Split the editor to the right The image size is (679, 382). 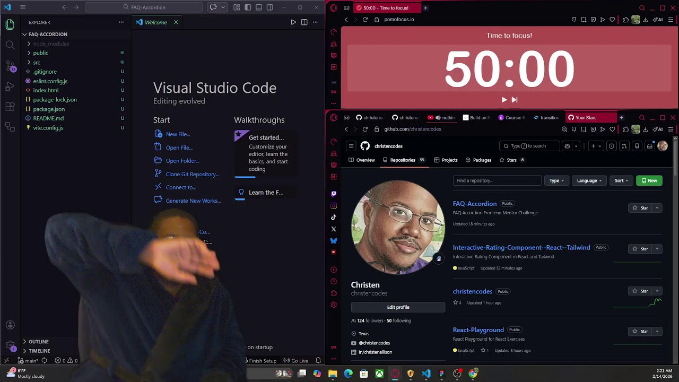coord(304,22)
